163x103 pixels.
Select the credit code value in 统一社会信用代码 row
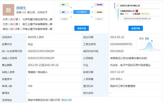(x=41, y=51)
